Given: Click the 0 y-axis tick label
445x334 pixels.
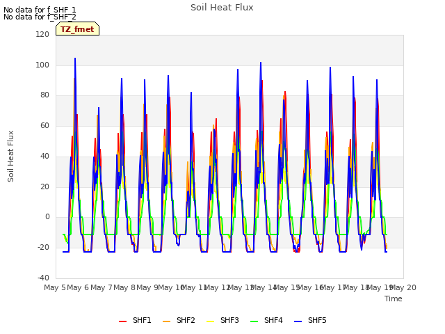Looking at the screenshot, I should (x=47, y=217).
